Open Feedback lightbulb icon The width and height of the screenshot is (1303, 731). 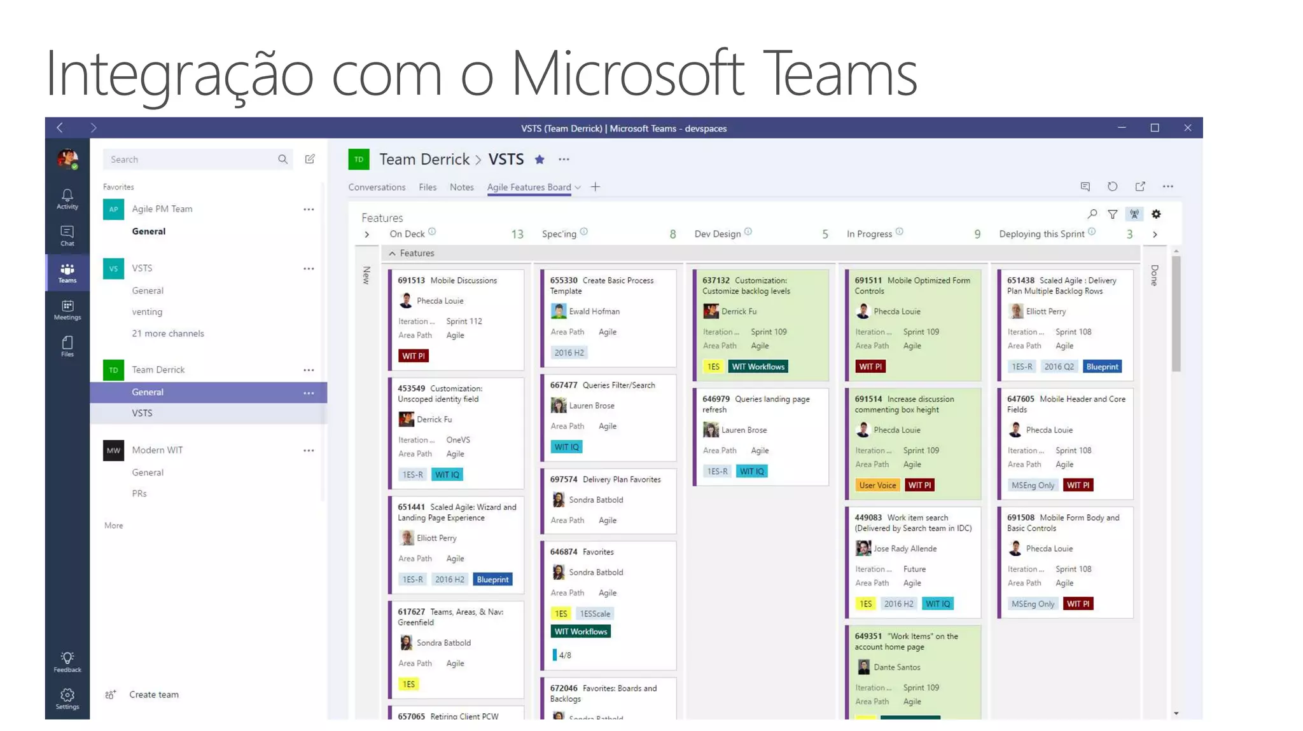pos(67,662)
